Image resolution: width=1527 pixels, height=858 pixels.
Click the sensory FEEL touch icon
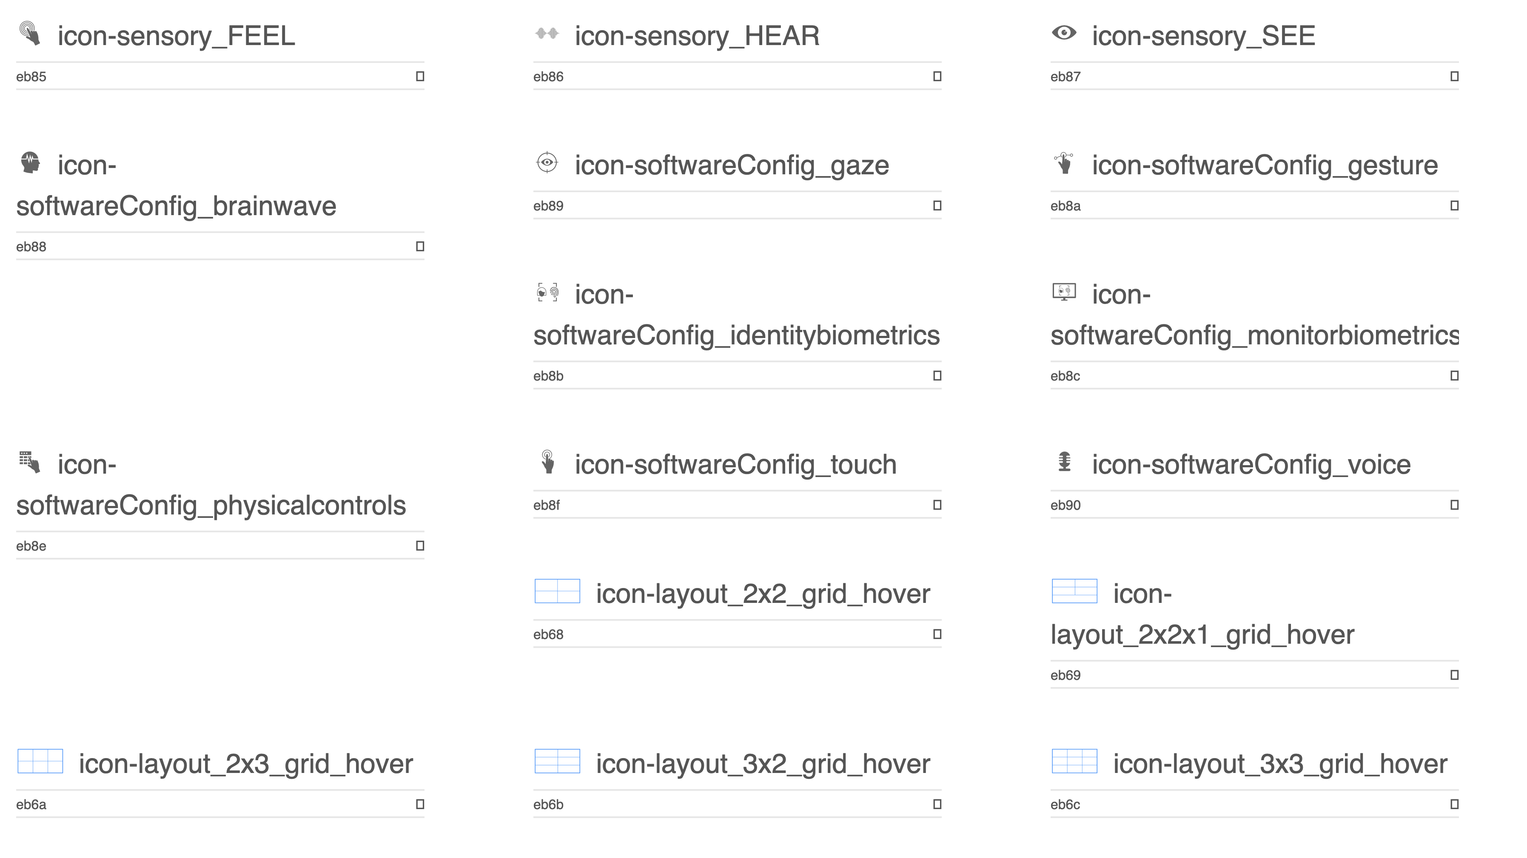tap(30, 33)
